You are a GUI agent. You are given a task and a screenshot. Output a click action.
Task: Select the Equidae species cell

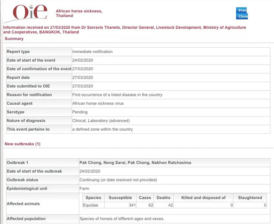(93, 205)
